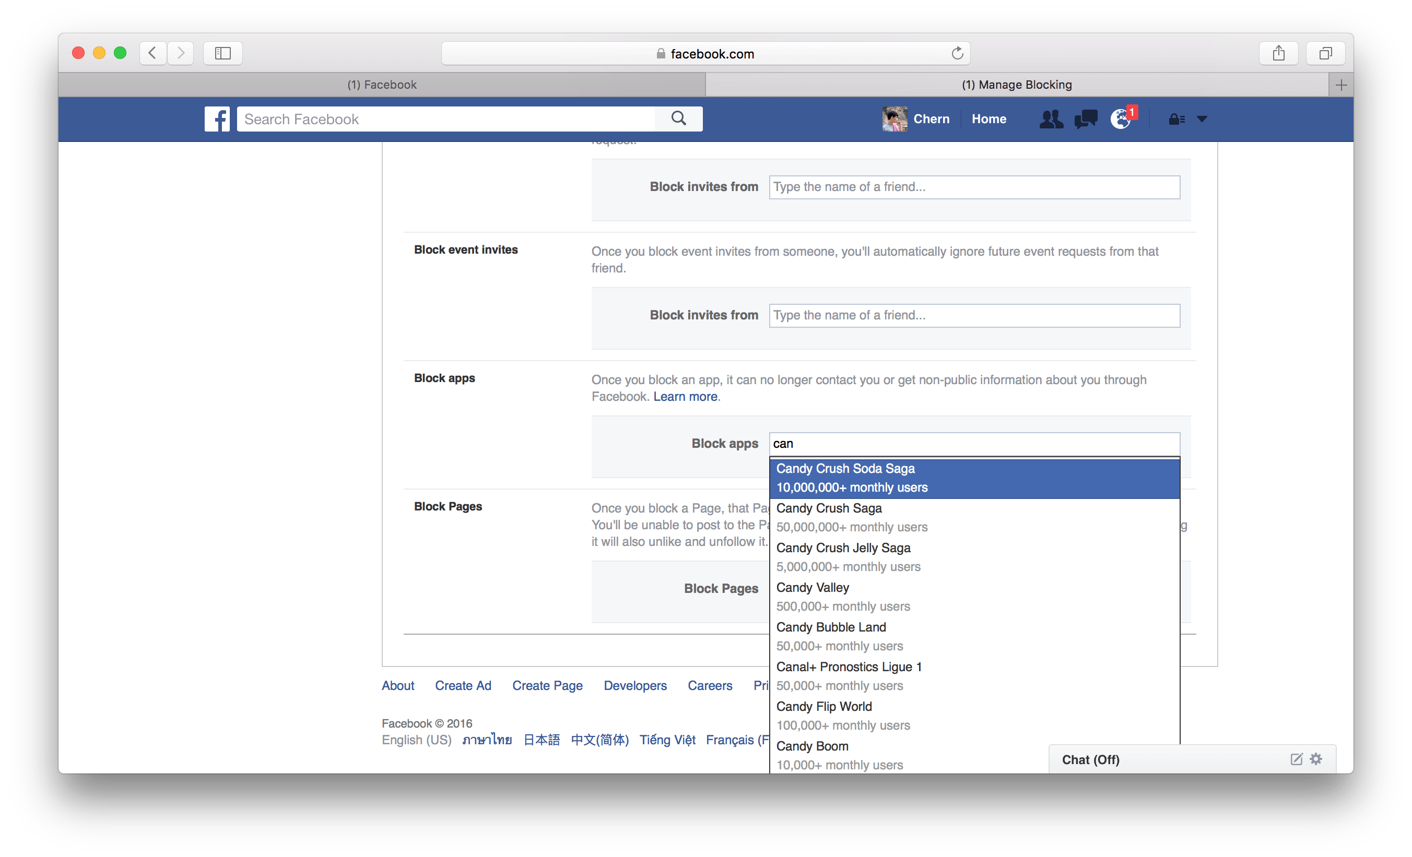Open Safari share button
This screenshot has height=857, width=1412.
tap(1278, 53)
